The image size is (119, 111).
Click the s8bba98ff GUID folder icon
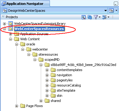coord(47,65)
